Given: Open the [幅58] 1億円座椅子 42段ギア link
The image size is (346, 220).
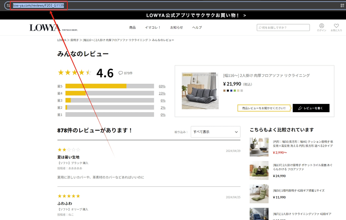Looking at the screenshot, I should pos(299,191).
